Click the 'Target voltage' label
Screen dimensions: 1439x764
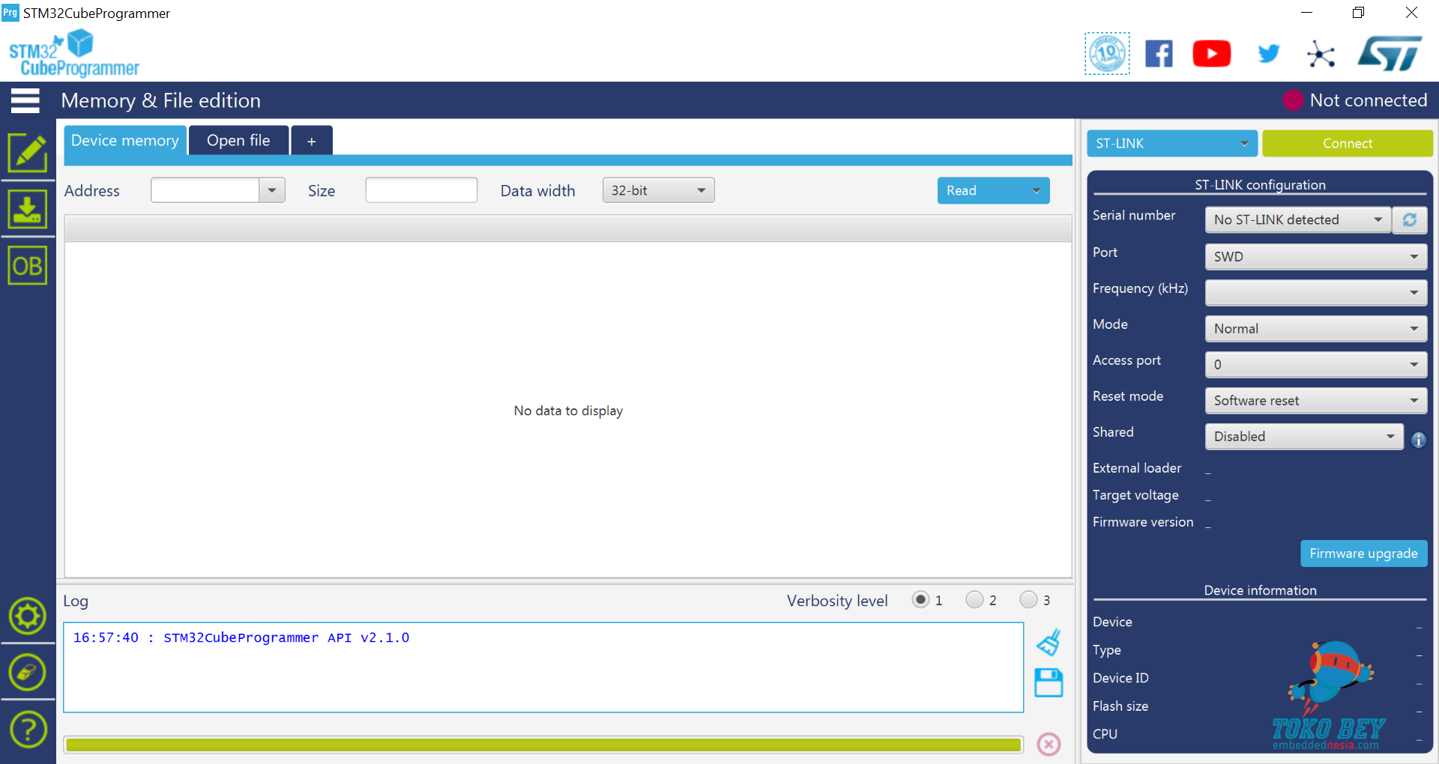coord(1135,495)
